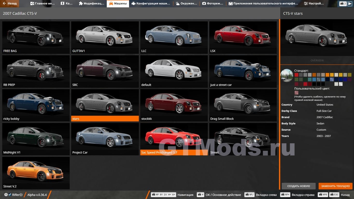
Task: Click the Body Style value Sedan
Action: tap(320, 123)
